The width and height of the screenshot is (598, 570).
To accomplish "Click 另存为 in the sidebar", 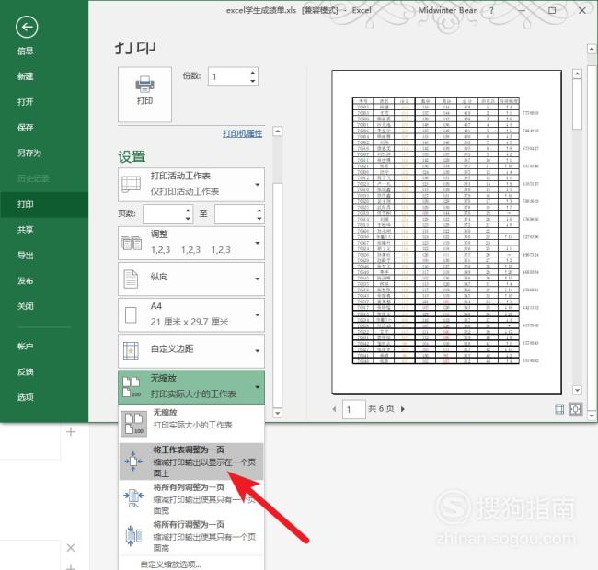I will [x=29, y=153].
